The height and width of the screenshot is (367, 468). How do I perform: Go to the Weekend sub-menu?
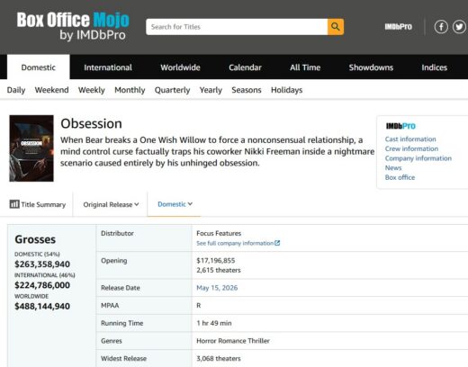pos(51,90)
